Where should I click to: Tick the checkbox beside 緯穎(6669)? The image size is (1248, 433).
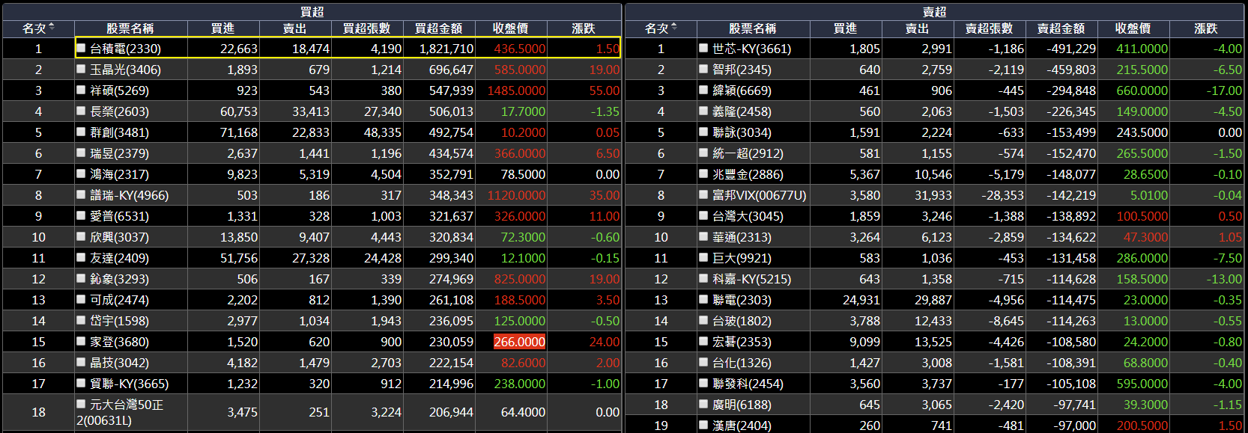point(703,90)
